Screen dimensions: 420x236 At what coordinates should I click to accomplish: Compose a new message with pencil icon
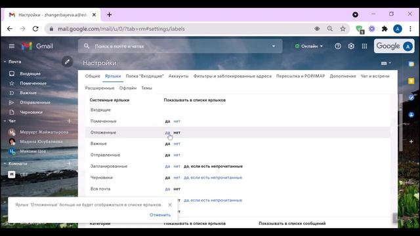coord(67,62)
